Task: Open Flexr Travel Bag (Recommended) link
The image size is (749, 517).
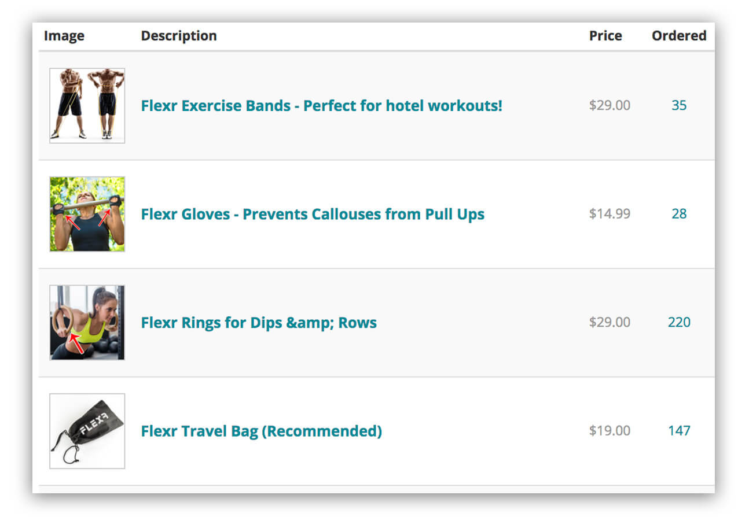Action: point(261,431)
